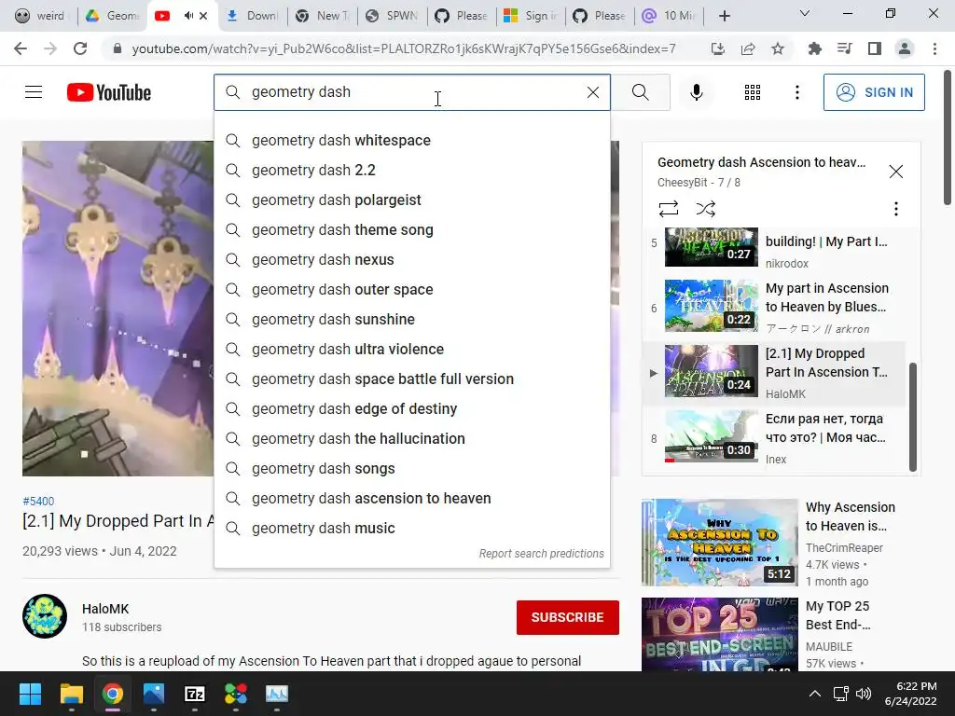This screenshot has height=716, width=955.
Task: Click the #5400 hashtag link
Action: (x=38, y=501)
